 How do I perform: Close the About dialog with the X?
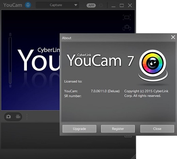(x=173, y=37)
